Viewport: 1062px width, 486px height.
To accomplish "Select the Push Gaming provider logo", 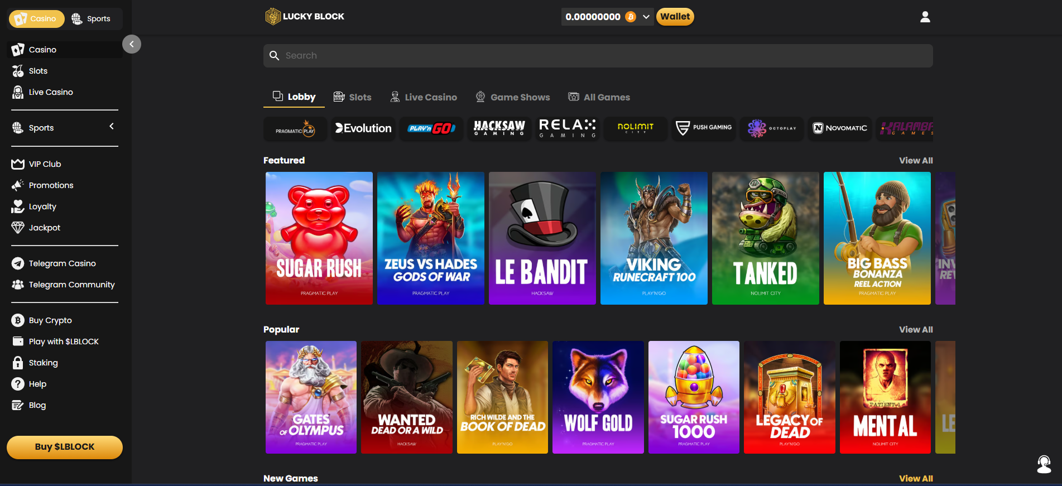I will 704,128.
